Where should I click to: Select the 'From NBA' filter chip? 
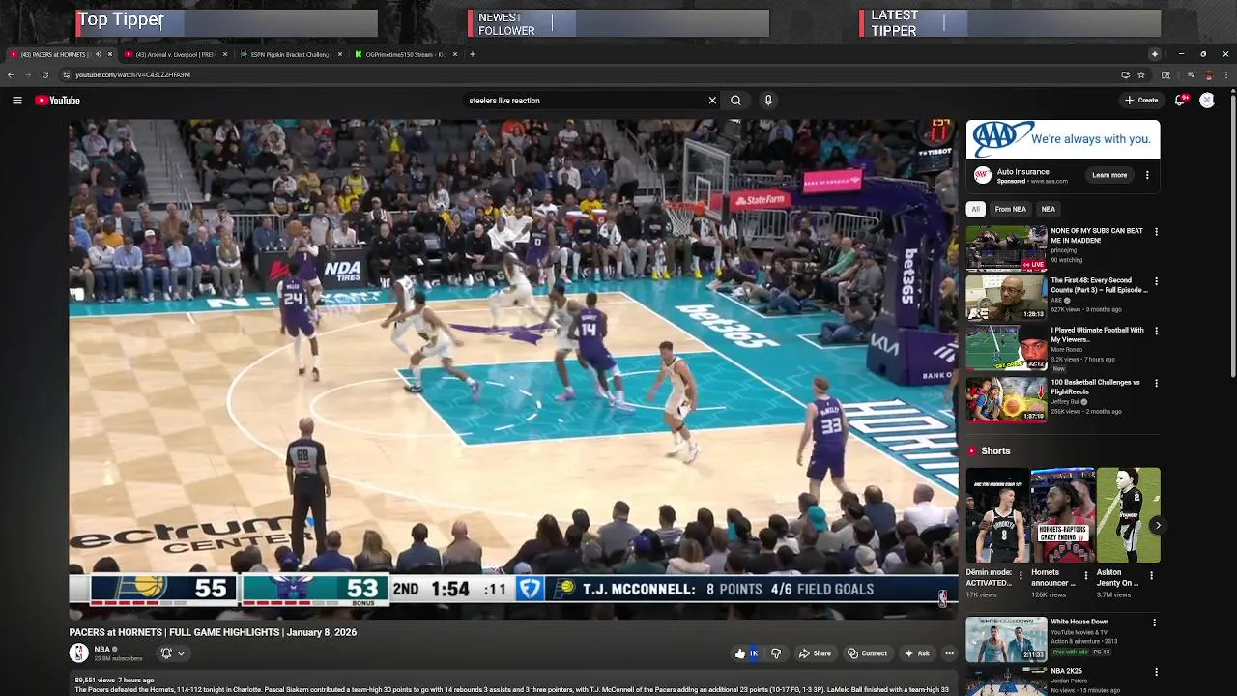[1010, 209]
